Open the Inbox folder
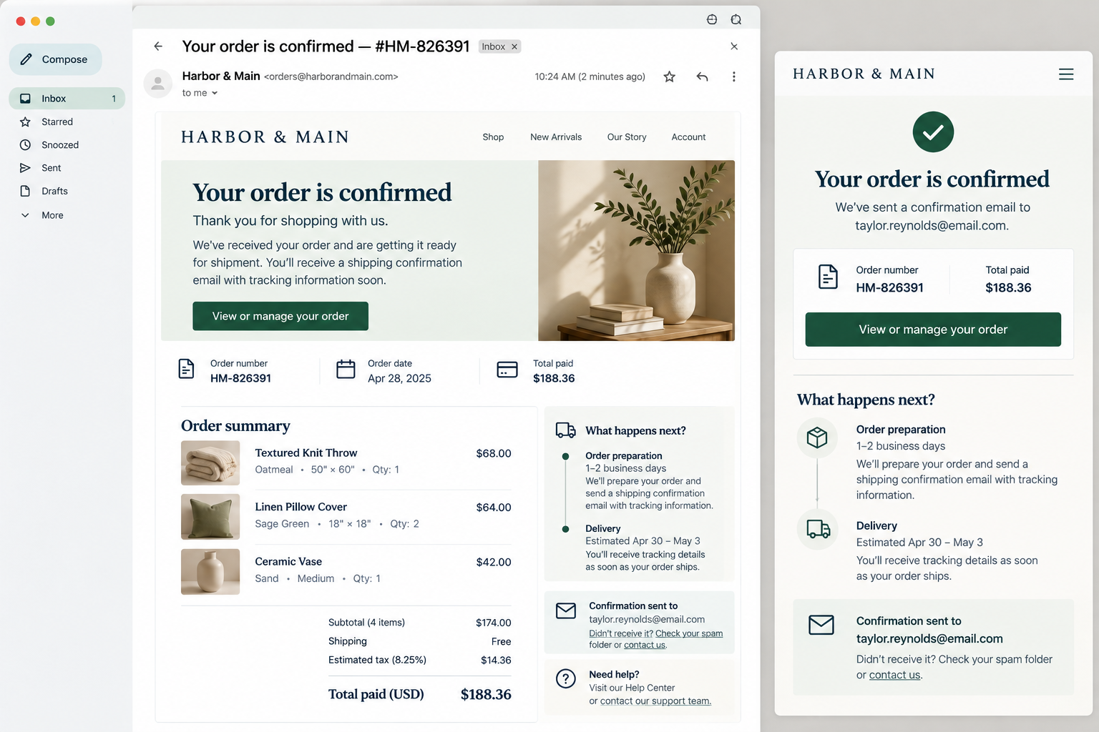The image size is (1099, 732). (x=67, y=99)
